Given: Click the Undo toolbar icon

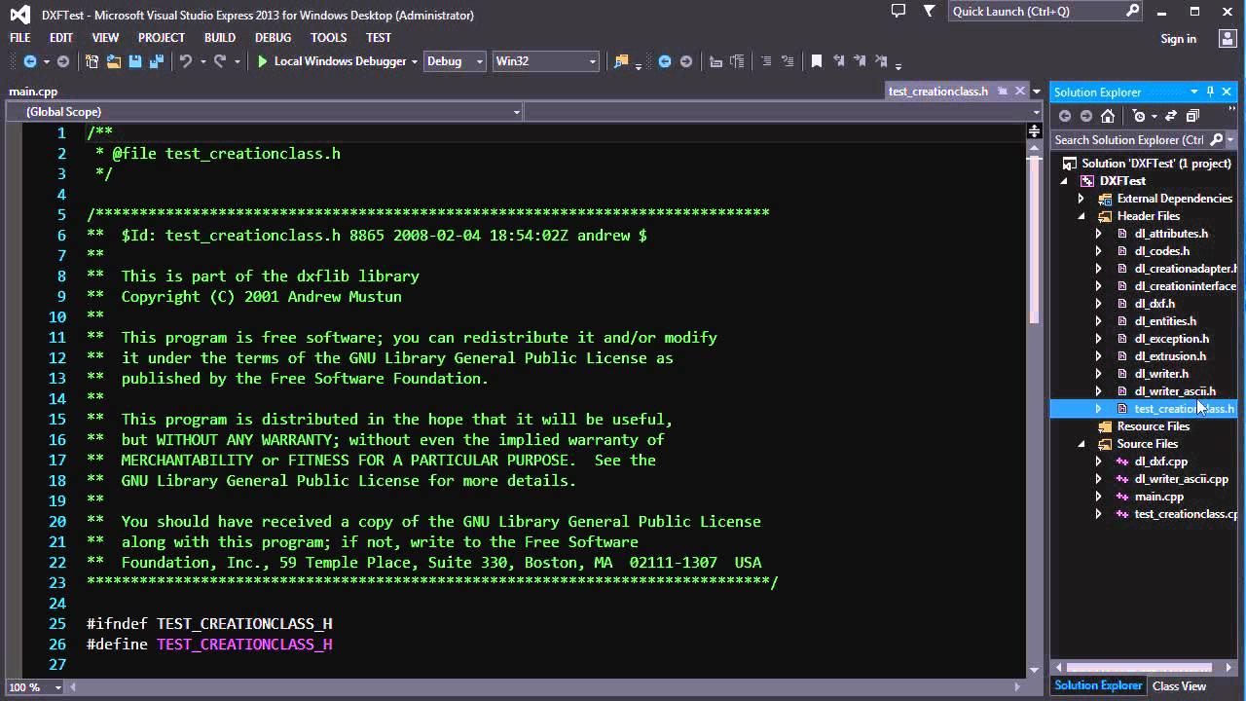Looking at the screenshot, I should (185, 61).
